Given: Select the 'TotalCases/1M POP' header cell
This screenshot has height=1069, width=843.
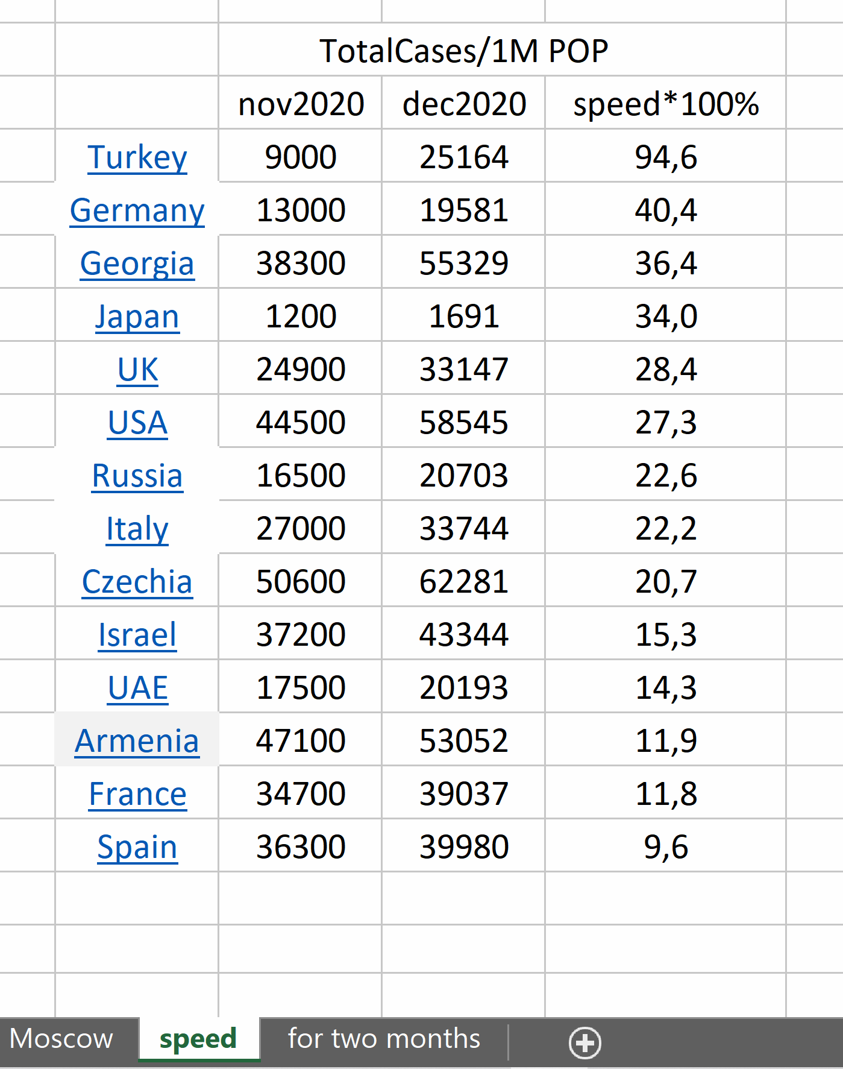Looking at the screenshot, I should click(463, 51).
